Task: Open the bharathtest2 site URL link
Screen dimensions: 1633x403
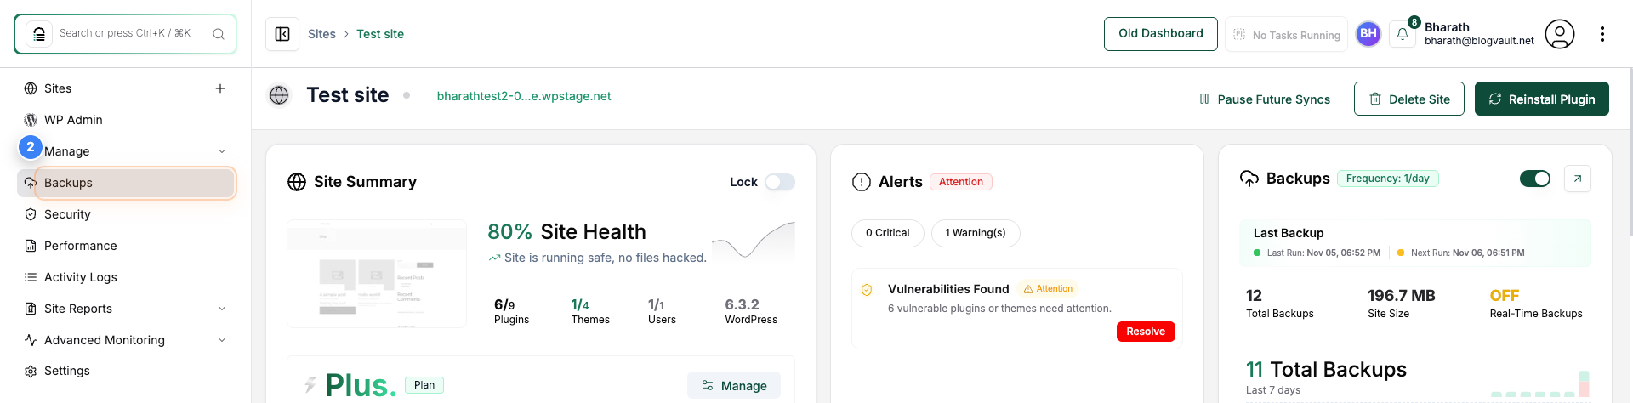Action: point(524,96)
